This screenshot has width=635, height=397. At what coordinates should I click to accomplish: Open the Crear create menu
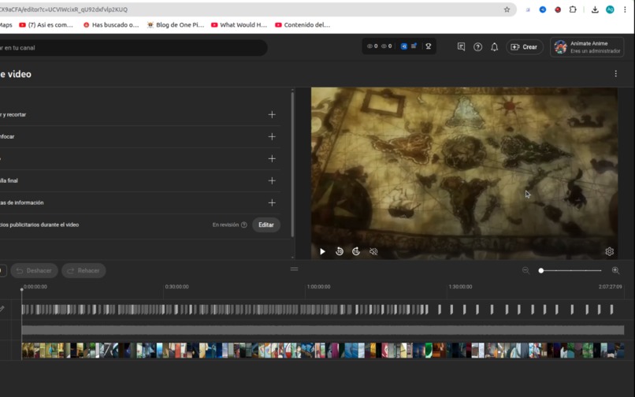pos(525,47)
